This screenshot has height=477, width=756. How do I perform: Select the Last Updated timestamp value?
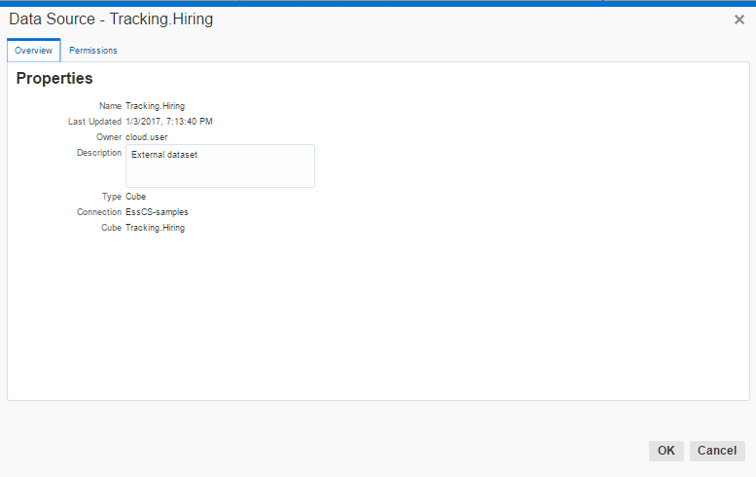point(169,122)
